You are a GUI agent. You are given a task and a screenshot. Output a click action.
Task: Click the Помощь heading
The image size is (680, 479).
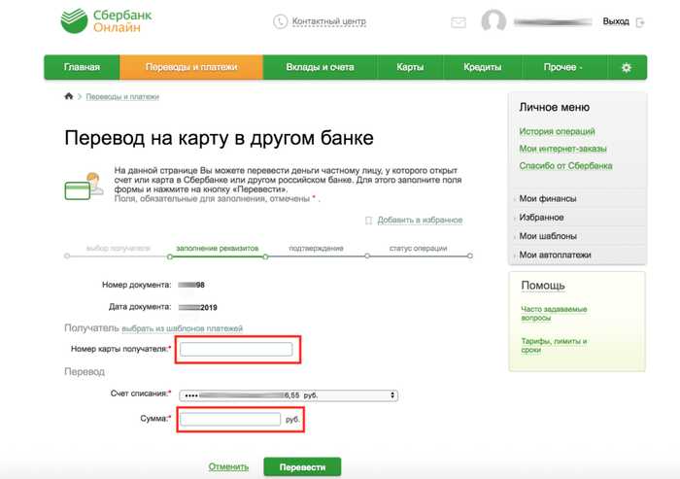point(543,286)
